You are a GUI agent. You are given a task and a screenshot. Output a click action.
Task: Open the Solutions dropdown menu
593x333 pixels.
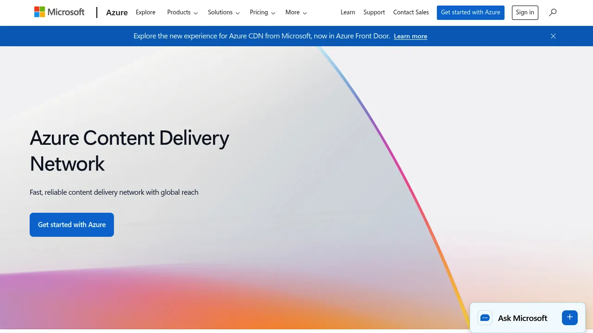(x=224, y=12)
